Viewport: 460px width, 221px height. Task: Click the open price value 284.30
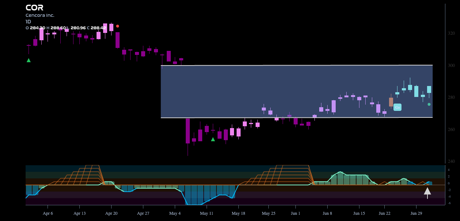tap(38, 28)
